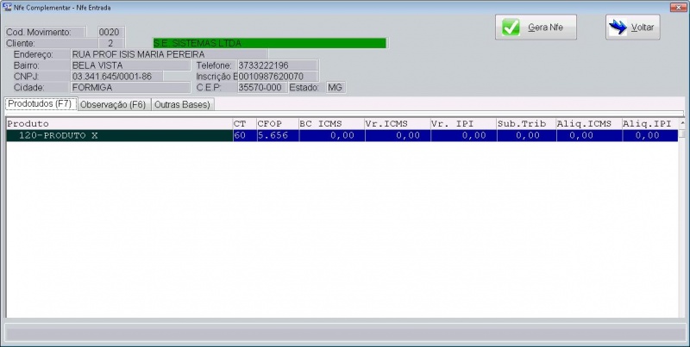Click the Sub.Trib column header
Viewport: 690px width, 347px height.
[x=525, y=124]
